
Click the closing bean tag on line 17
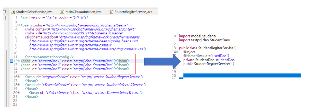(31, 81)
